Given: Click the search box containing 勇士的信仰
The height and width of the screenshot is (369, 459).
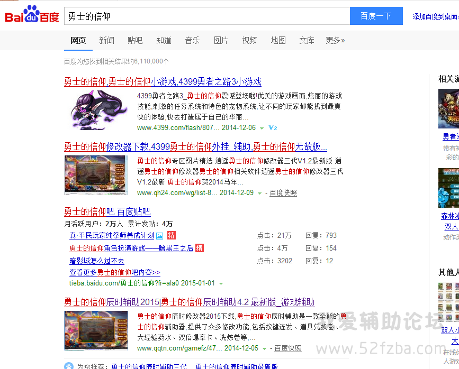Looking at the screenshot, I should pos(207,16).
